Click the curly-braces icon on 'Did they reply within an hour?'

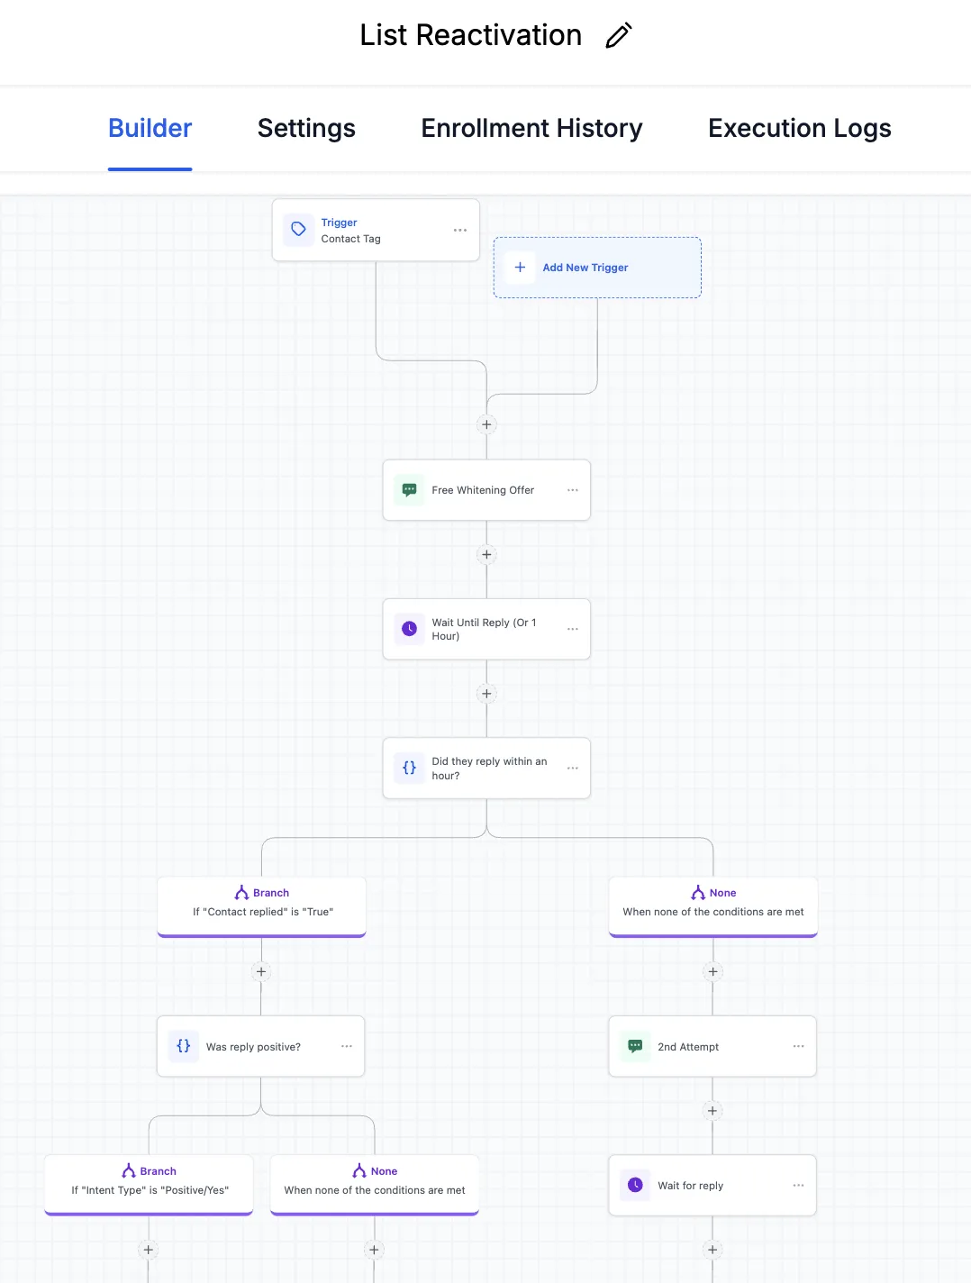point(409,768)
